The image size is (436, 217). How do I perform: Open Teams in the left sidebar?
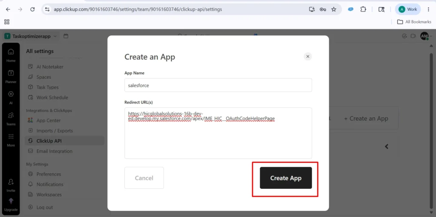pos(11,119)
